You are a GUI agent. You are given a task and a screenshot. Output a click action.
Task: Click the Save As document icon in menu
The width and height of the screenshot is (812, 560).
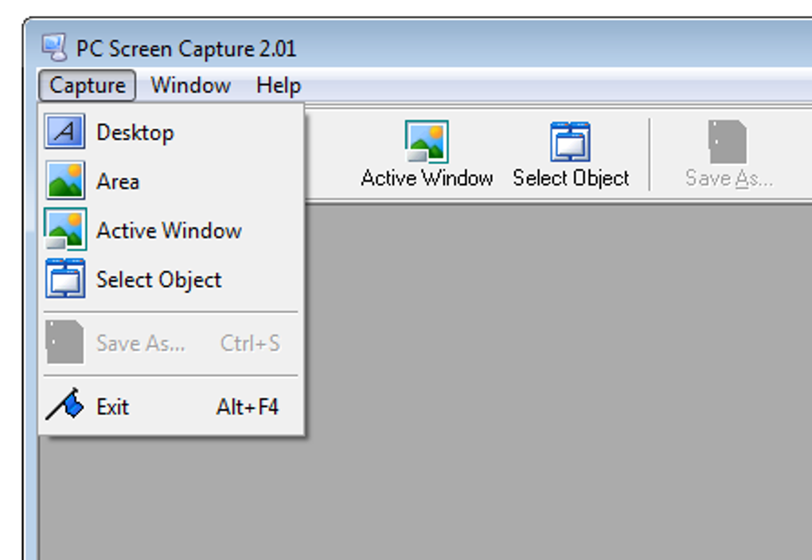[64, 343]
